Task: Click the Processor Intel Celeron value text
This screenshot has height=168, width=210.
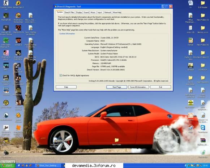Action: tap(113, 60)
